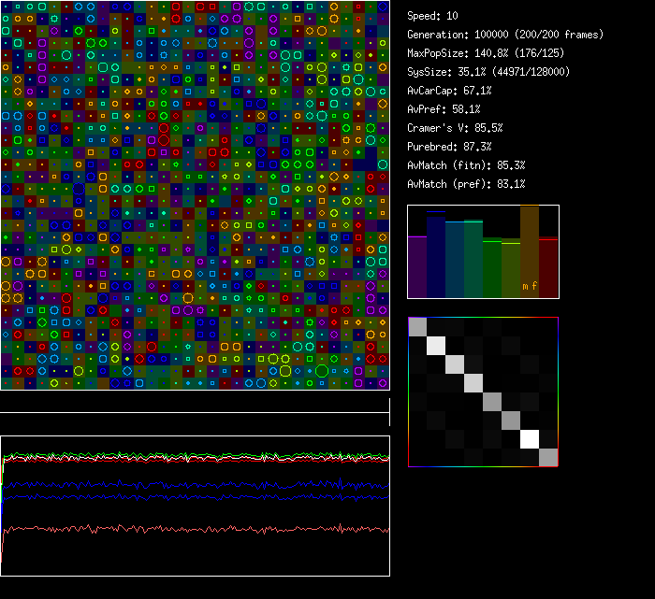Screen dimensions: 655x599
Task: Choose the olive-colored histogram bar
Action: 511,271
